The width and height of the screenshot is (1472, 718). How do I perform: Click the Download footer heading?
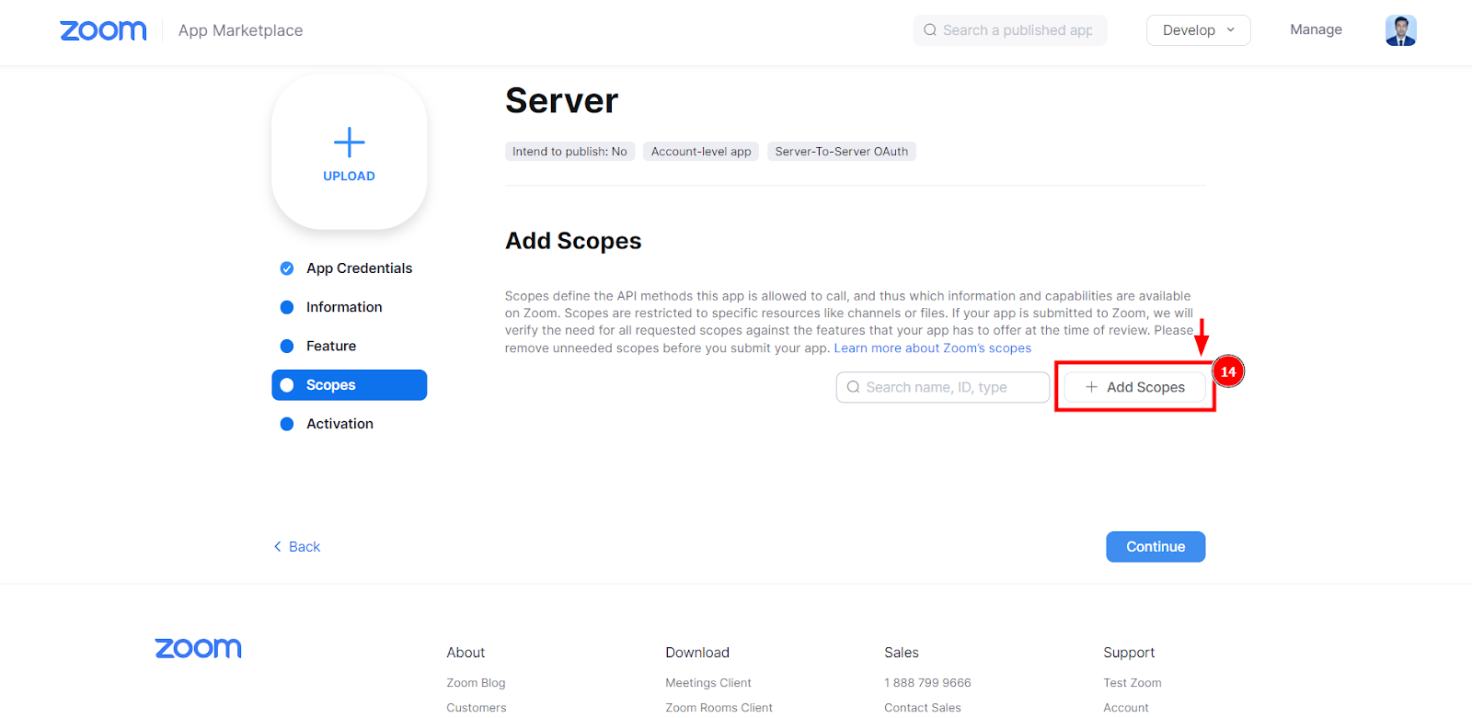coord(697,653)
